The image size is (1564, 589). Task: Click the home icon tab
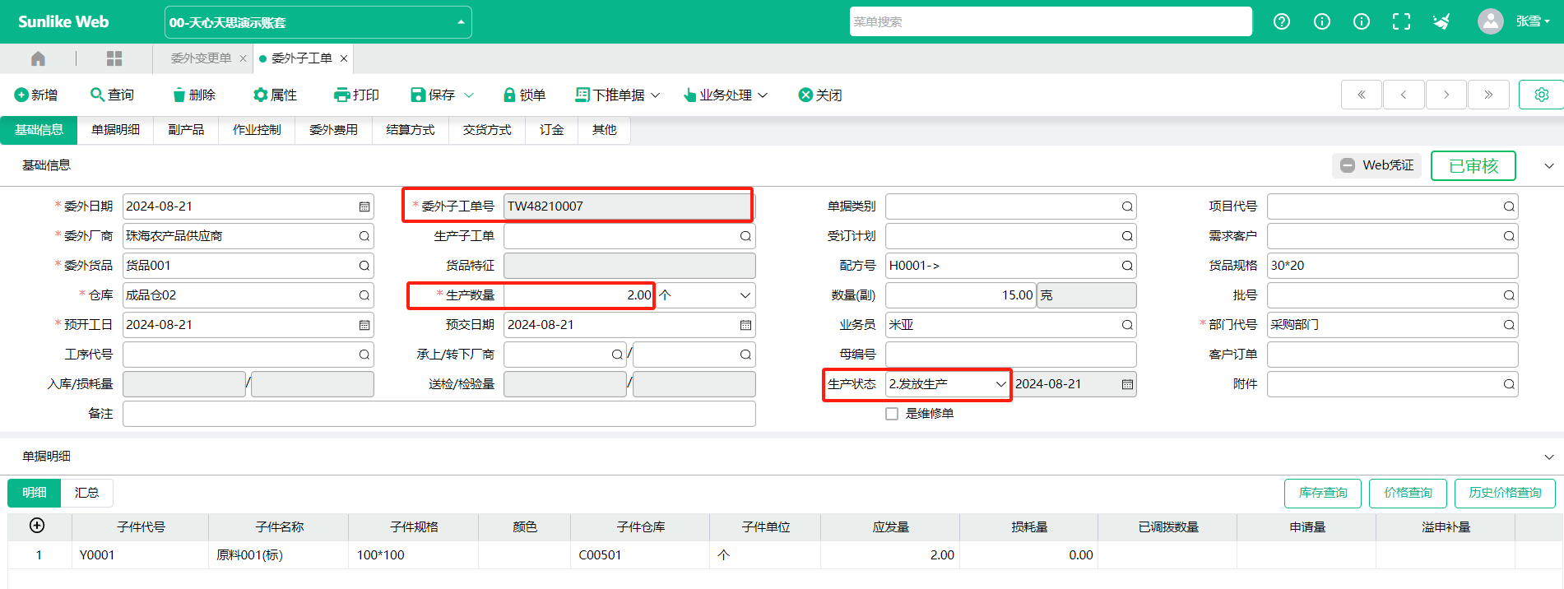[x=38, y=58]
